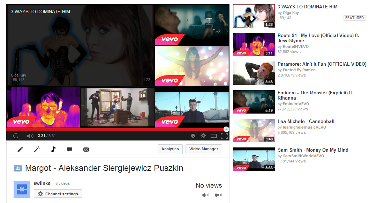Image resolution: width=377 pixels, height=203 pixels.
Task: Click the Analytics button
Action: (x=170, y=149)
